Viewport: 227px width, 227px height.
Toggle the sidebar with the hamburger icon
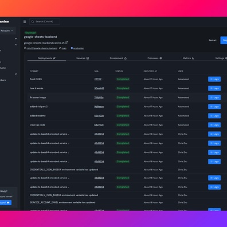(25, 22)
